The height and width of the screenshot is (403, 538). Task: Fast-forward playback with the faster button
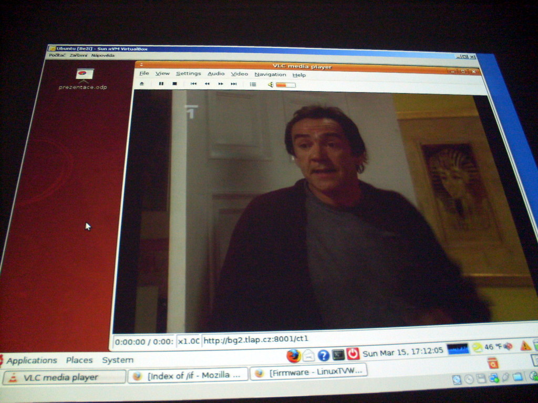tap(221, 84)
